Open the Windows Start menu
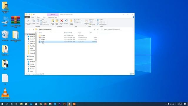This screenshot has height=106, width=188. point(2,104)
